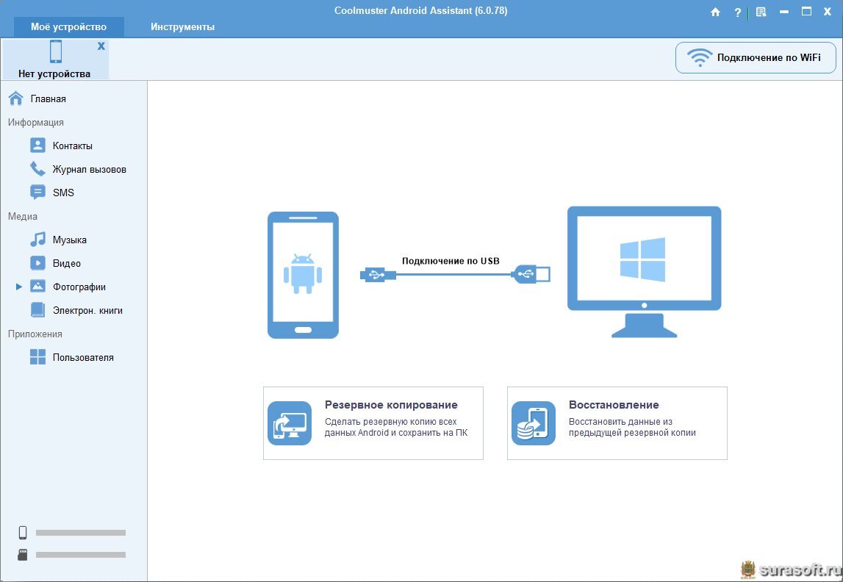843x582 pixels.
Task: Click the Видео play icon
Action: tap(37, 263)
